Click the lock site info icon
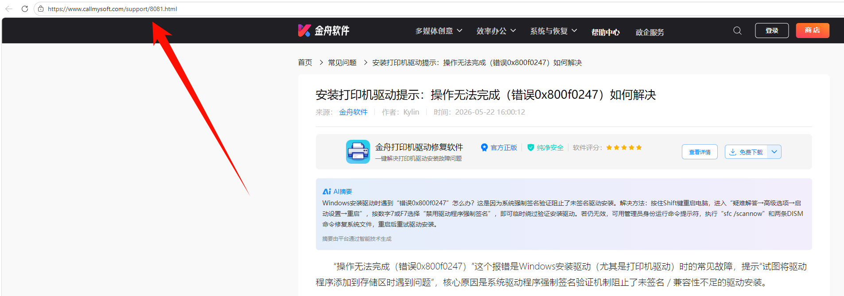Image resolution: width=844 pixels, height=296 pixels. coord(41,9)
